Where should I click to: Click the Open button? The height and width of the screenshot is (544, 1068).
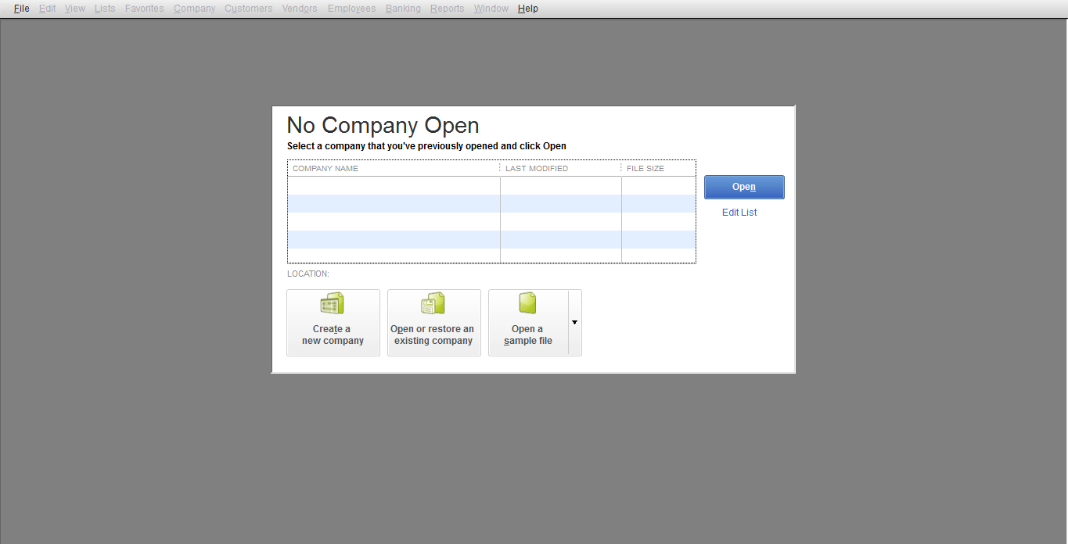point(743,187)
